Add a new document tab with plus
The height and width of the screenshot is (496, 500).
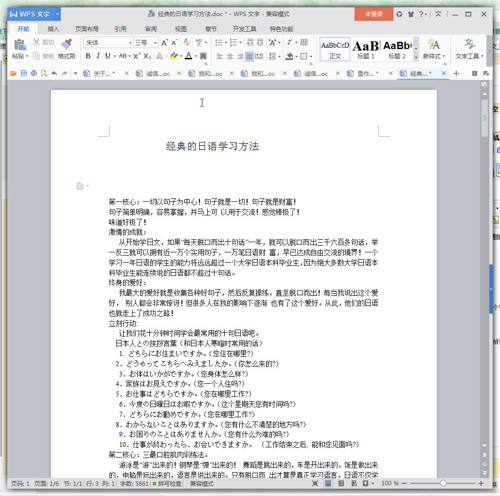(x=456, y=73)
